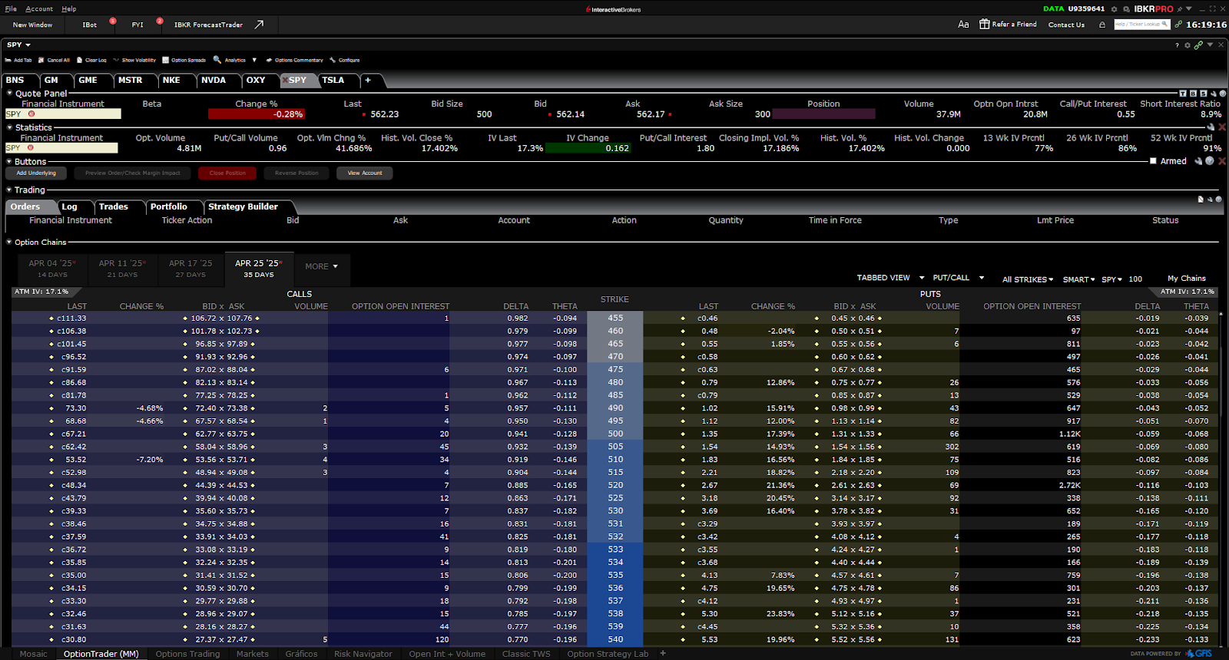Click the S icon in Quote Panel header
The width and height of the screenshot is (1229, 660).
pos(1203,94)
